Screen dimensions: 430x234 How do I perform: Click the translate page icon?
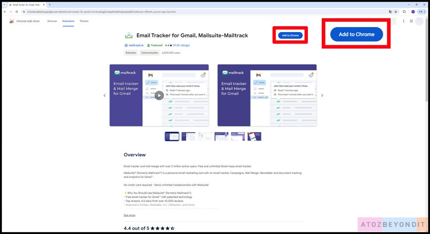[x=390, y=12]
